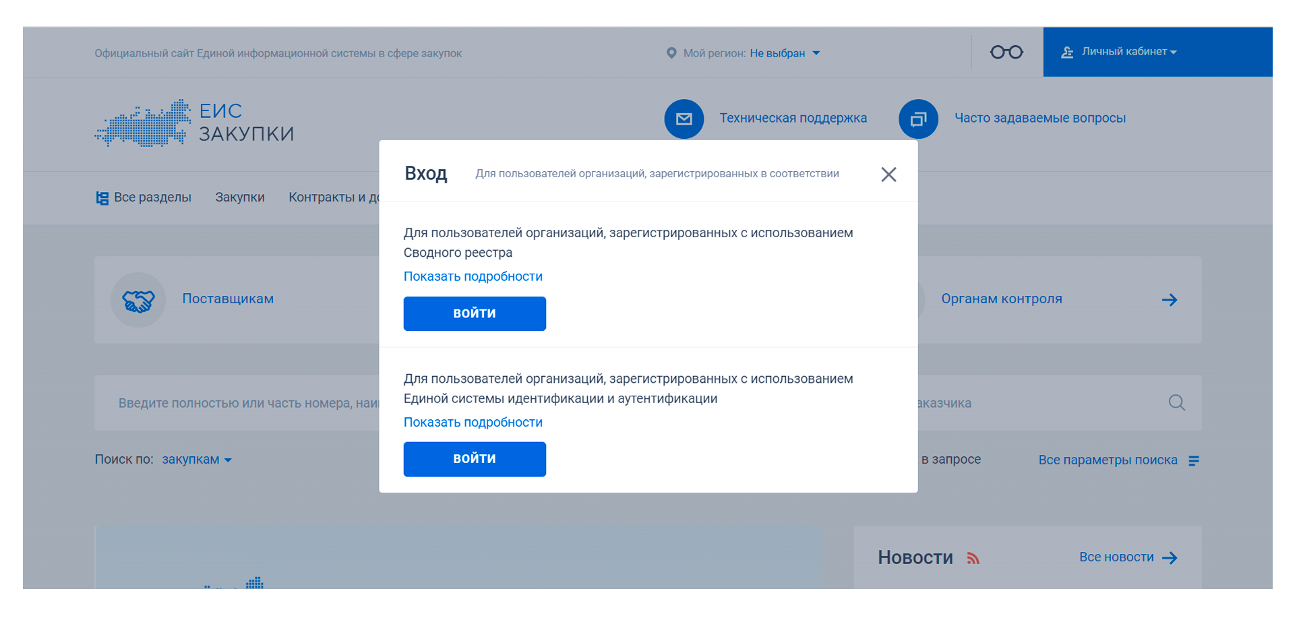Open the Поставщикам section
This screenshot has height=618, width=1299.
[228, 299]
